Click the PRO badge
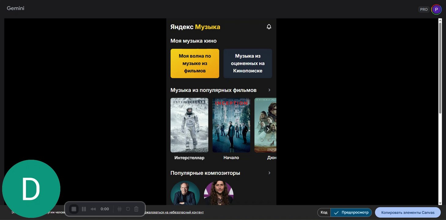The image size is (446, 220). pos(424,9)
